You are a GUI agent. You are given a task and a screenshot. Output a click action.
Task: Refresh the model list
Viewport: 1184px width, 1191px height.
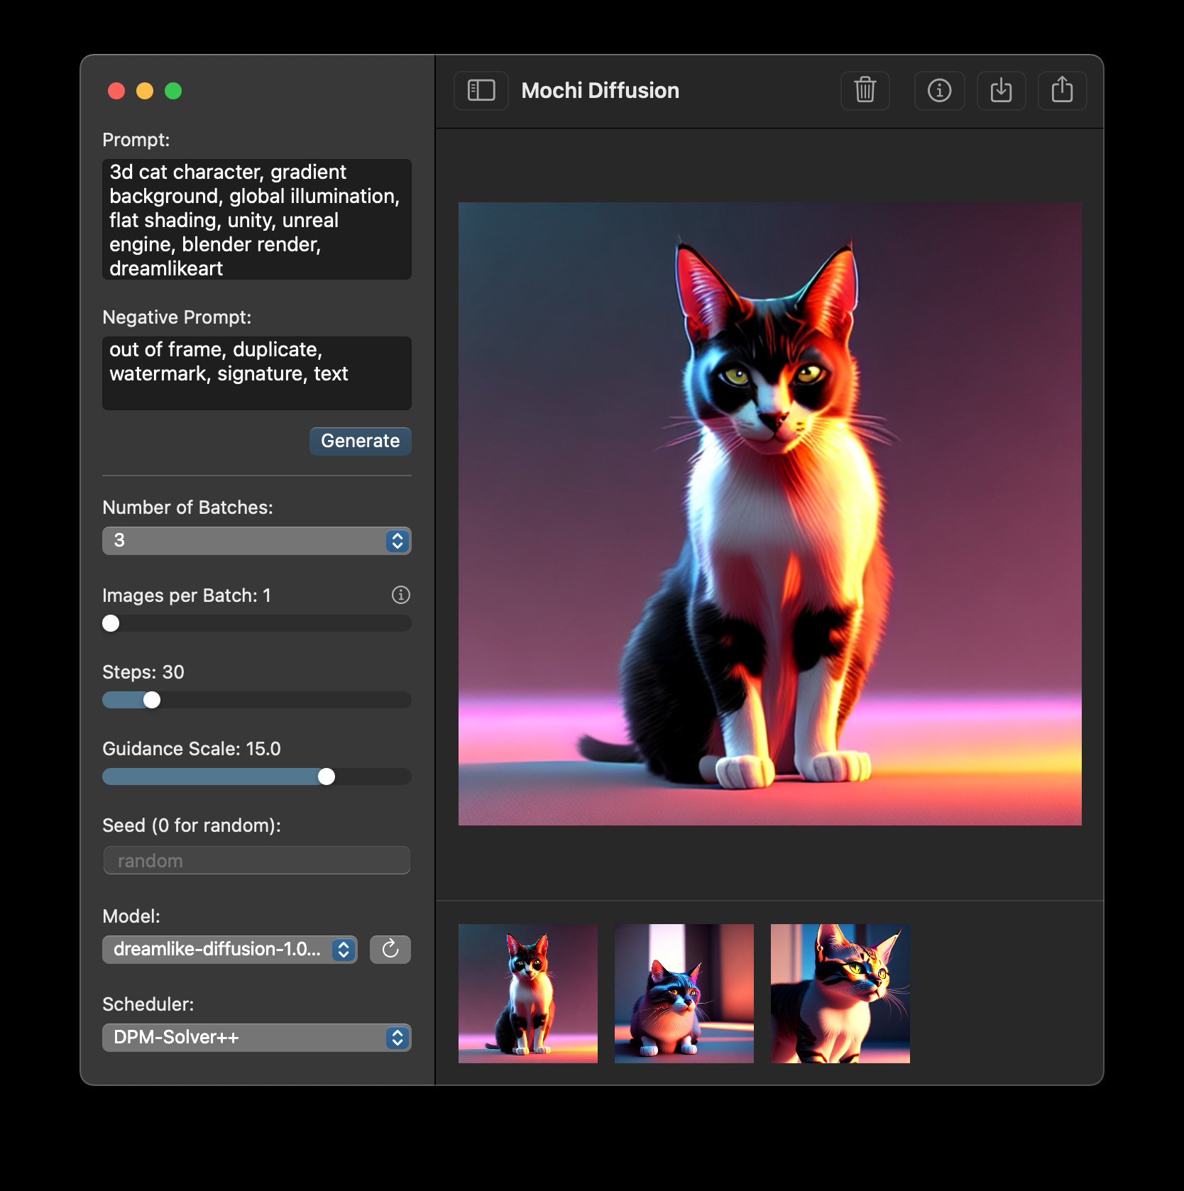pyautogui.click(x=390, y=949)
